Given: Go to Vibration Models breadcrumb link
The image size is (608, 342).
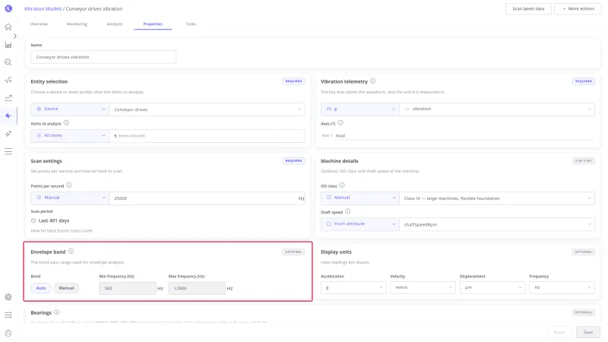Looking at the screenshot, I should [x=43, y=8].
